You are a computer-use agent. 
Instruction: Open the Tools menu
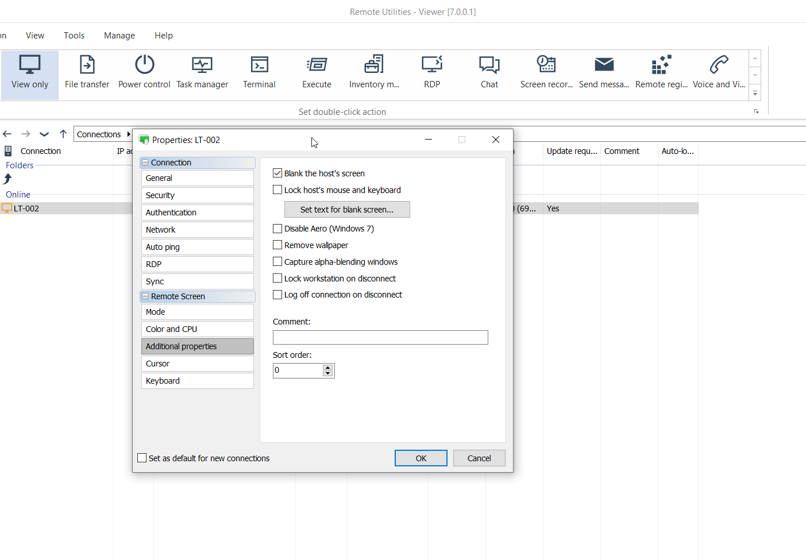pos(74,36)
